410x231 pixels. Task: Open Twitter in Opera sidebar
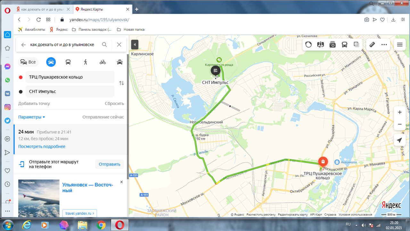7,121
